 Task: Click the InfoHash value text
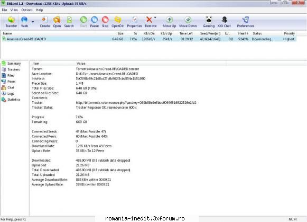point(110,78)
